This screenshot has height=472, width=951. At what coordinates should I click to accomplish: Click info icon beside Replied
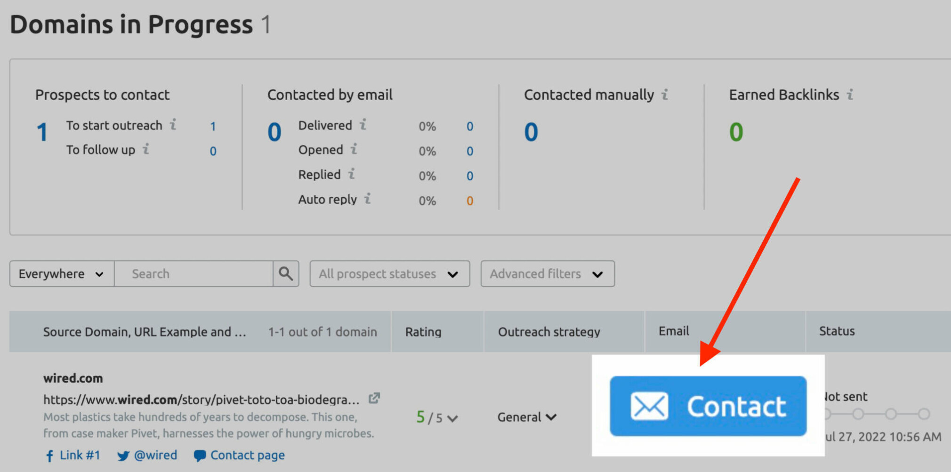click(351, 174)
